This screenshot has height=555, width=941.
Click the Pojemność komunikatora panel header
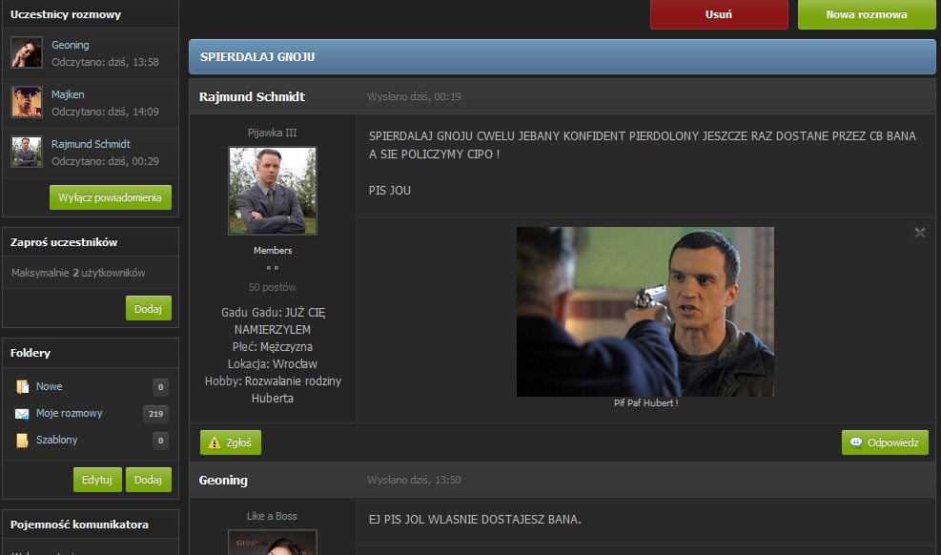pos(91,524)
